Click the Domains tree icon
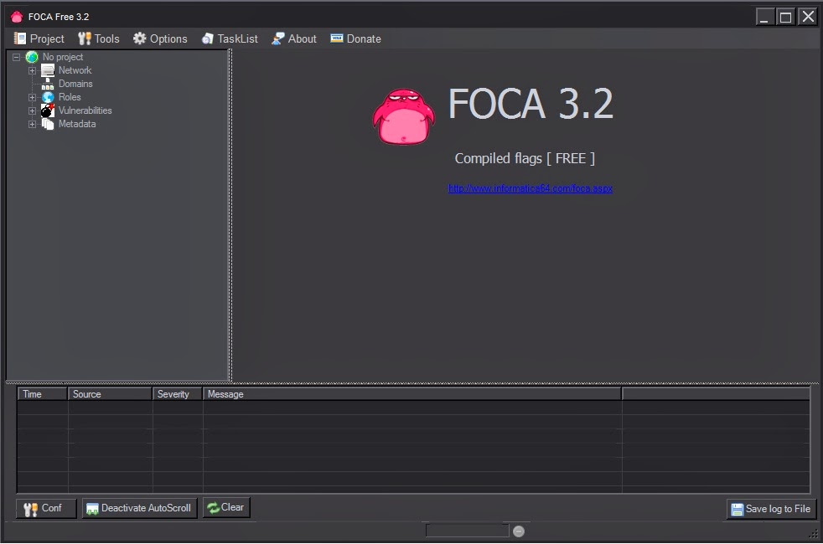The height and width of the screenshot is (544, 823). (x=48, y=84)
